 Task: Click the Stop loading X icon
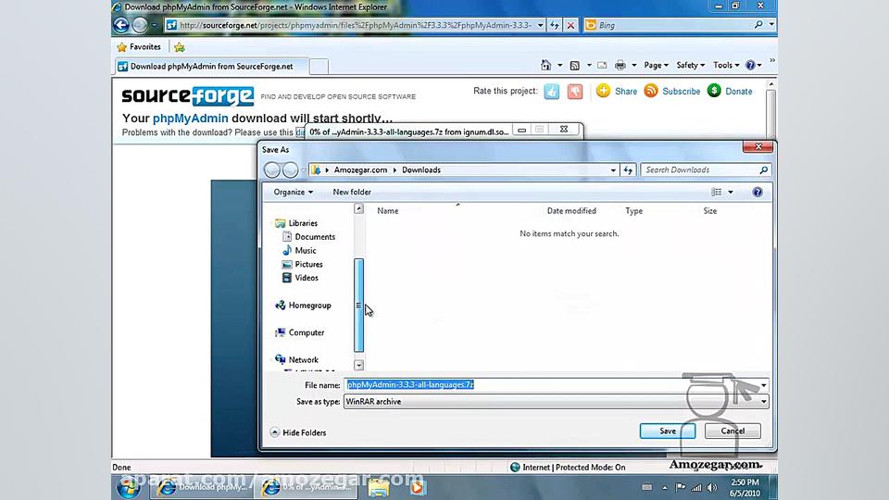pyautogui.click(x=571, y=25)
